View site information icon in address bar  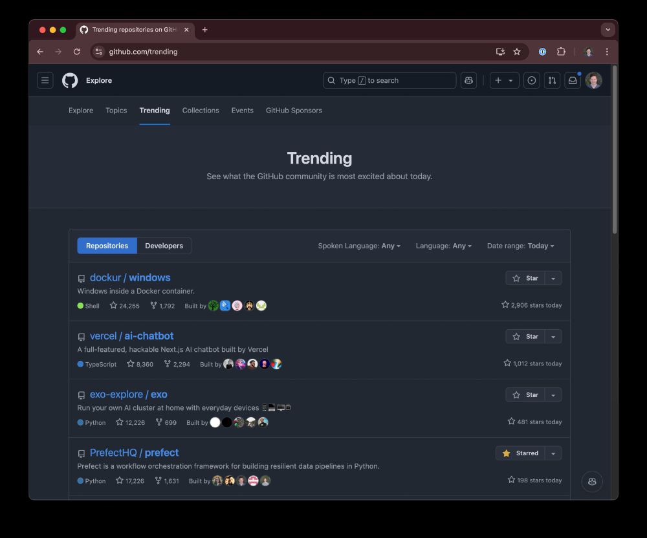click(x=98, y=52)
